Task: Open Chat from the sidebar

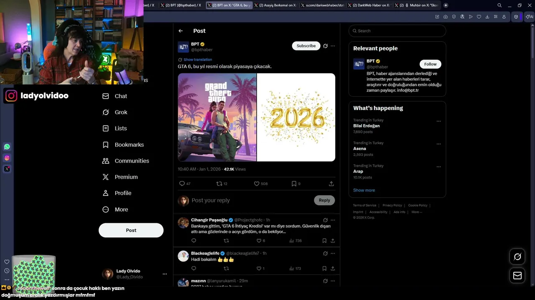Action: coord(115,96)
